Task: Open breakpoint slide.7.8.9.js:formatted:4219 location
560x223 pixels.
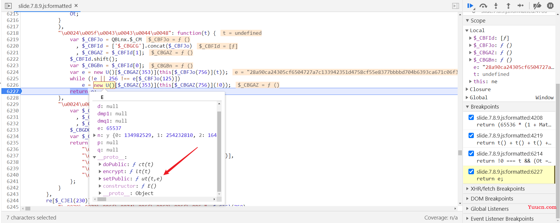Action: [x=510, y=135]
